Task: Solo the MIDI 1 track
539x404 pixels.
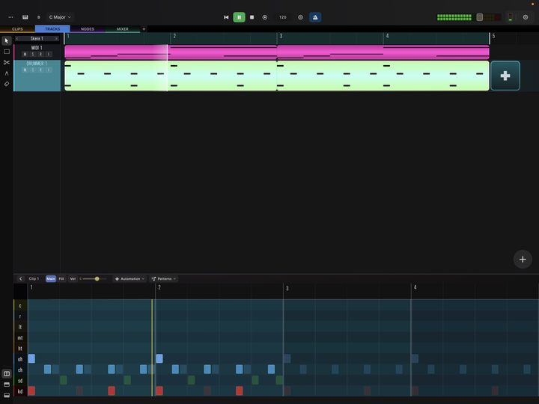Action: click(x=33, y=55)
